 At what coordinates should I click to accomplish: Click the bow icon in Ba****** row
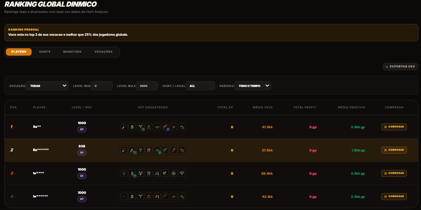165,150
